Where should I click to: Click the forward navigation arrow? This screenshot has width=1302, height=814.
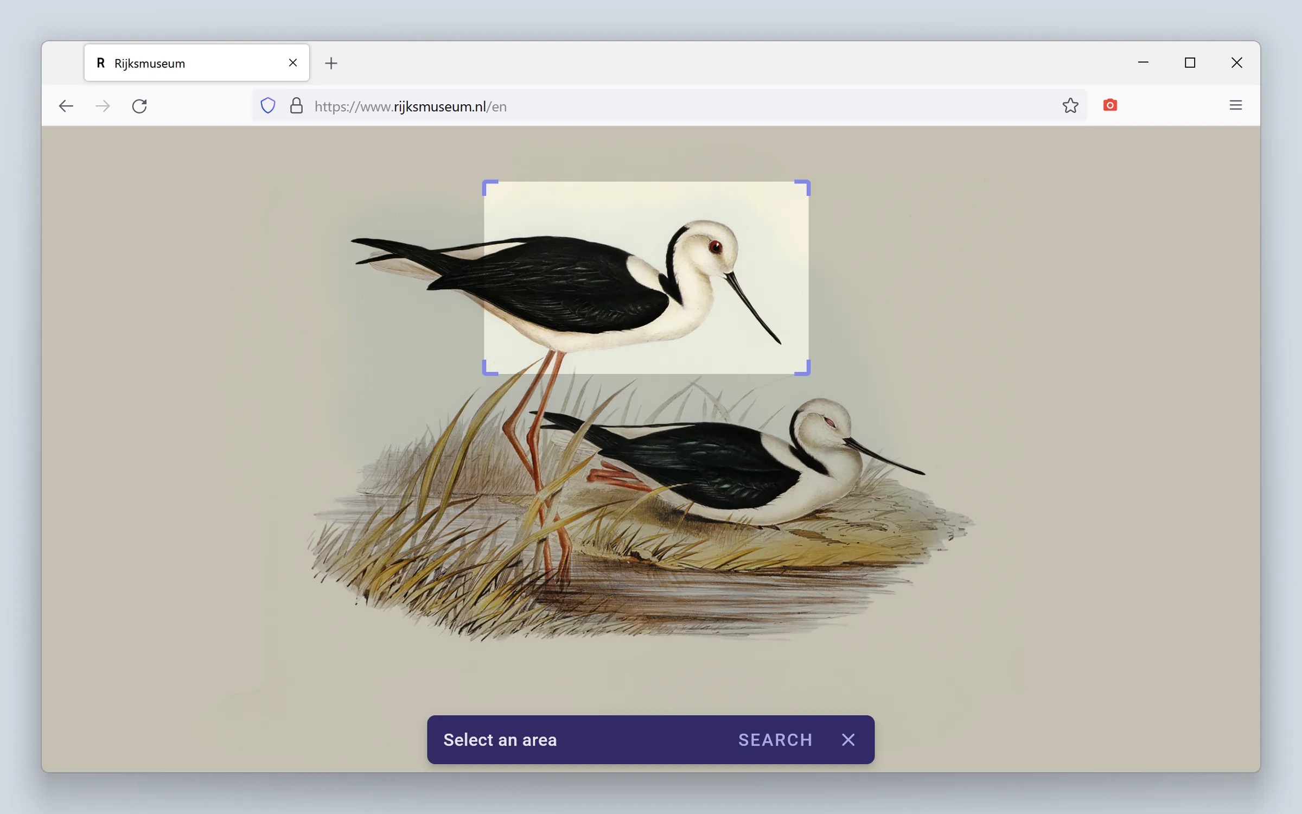pos(103,106)
